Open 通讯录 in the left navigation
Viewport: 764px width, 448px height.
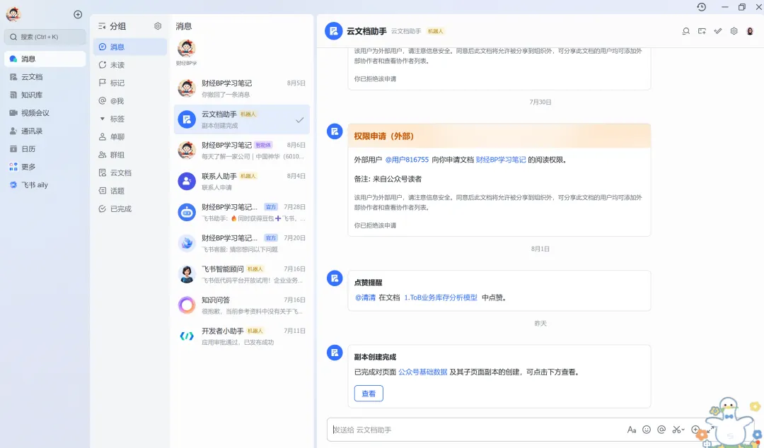(x=45, y=131)
